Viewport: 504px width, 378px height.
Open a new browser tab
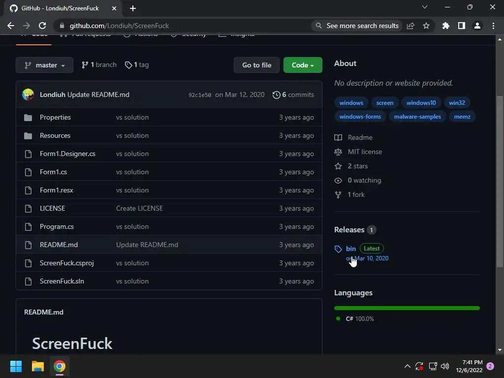[x=133, y=8]
